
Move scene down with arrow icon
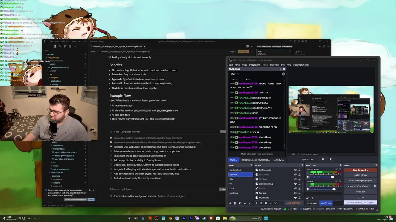pyautogui.click(x=249, y=203)
